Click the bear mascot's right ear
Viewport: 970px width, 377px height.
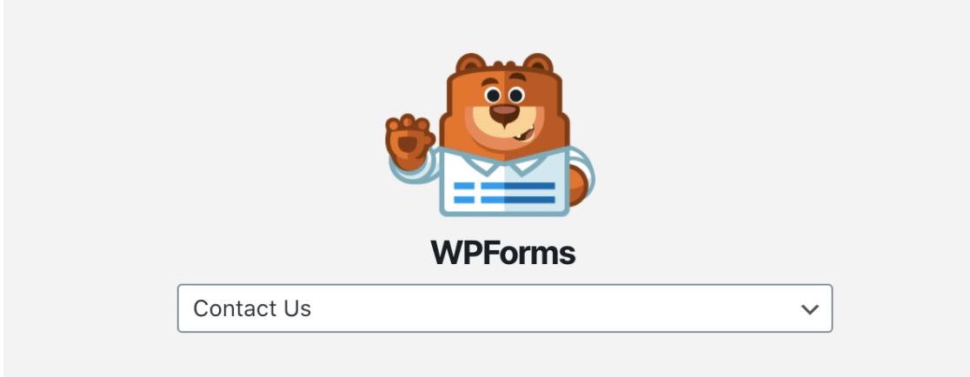pos(537,63)
